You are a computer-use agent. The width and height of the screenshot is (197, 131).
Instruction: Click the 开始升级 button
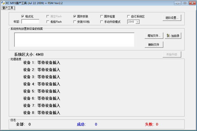171,54
